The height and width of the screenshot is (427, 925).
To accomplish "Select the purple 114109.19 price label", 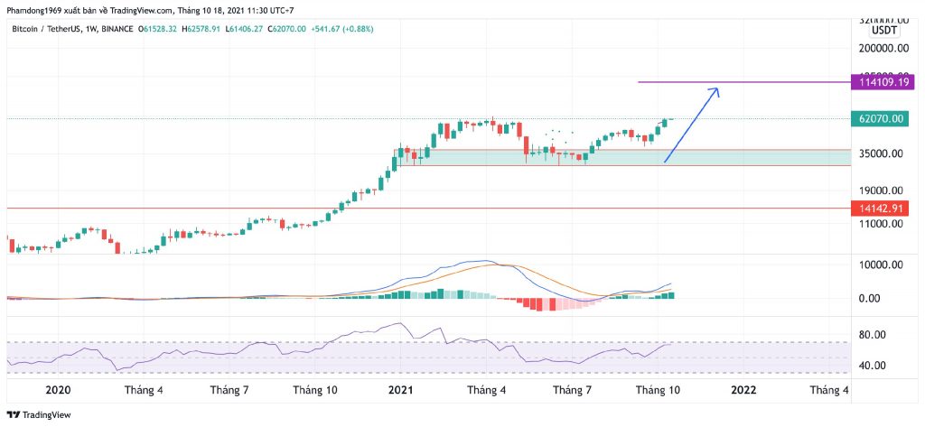I will (885, 83).
